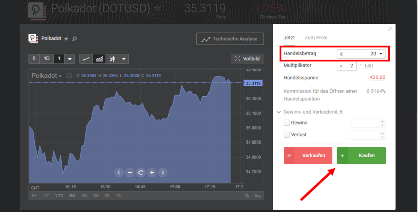The height and width of the screenshot is (212, 418).
Task: Select the 3M time range
Action: click(84, 196)
